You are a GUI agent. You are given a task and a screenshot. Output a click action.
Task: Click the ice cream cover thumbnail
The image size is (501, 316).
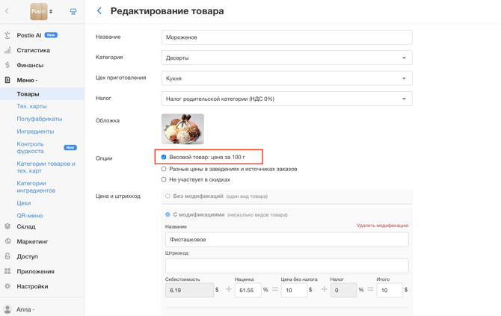182,129
